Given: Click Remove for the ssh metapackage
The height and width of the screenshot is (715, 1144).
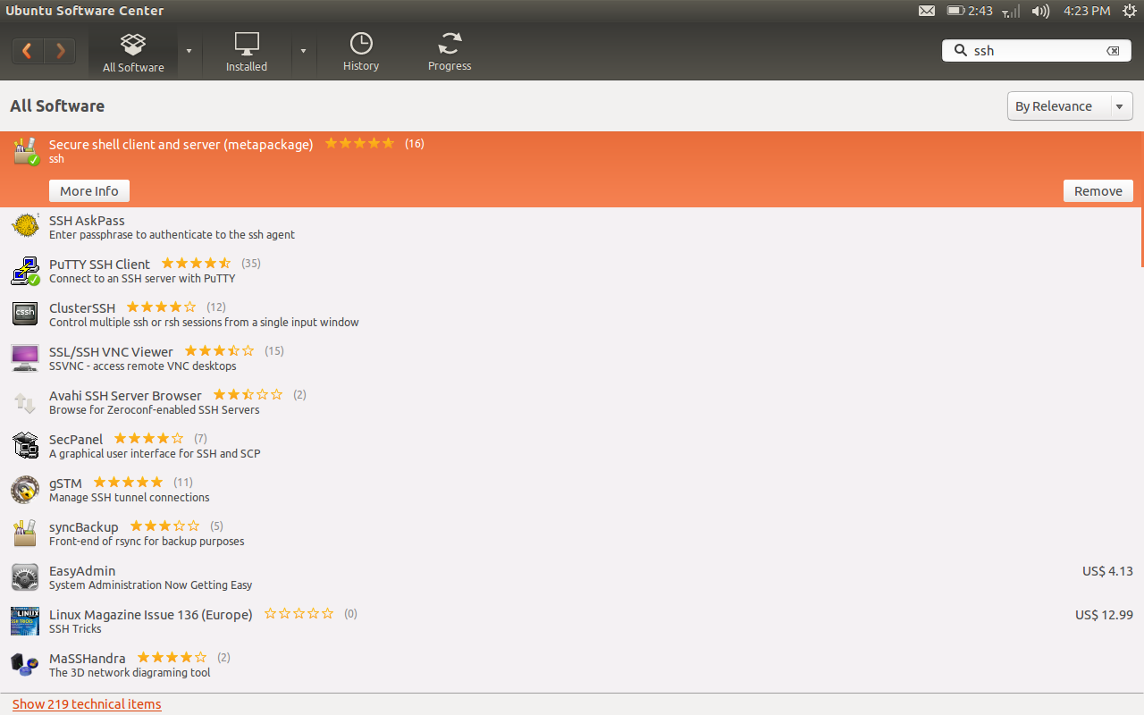Looking at the screenshot, I should pyautogui.click(x=1098, y=191).
